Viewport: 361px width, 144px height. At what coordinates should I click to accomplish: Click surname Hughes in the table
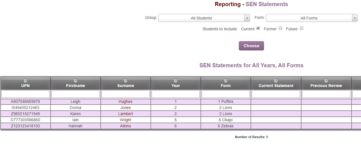[x=125, y=101]
